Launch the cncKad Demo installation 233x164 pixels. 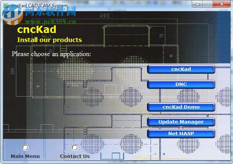[181, 107]
